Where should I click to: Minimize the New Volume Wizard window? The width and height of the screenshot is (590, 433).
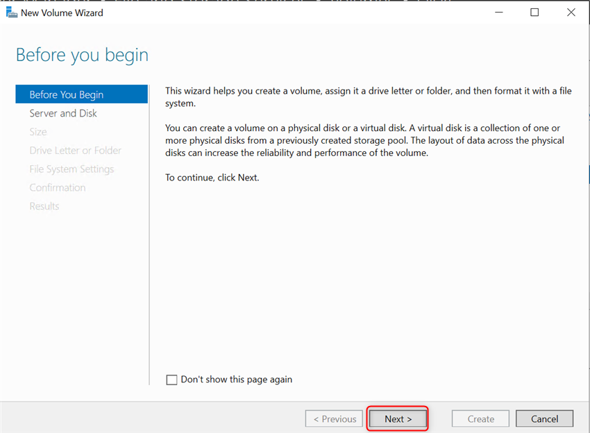tap(498, 12)
